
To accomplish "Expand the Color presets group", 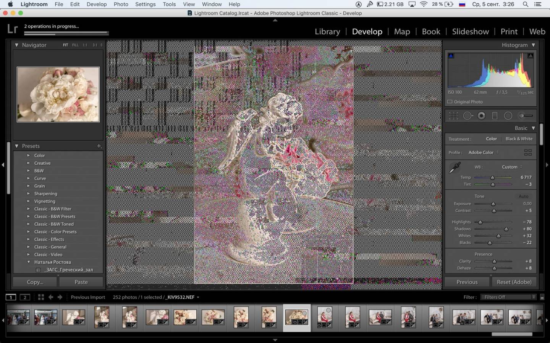I will pyautogui.click(x=28, y=155).
